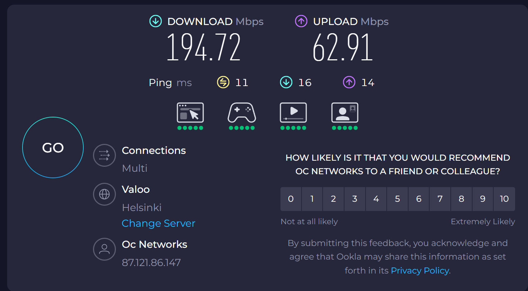
Task: Rate recommendation score 0
Action: click(291, 199)
